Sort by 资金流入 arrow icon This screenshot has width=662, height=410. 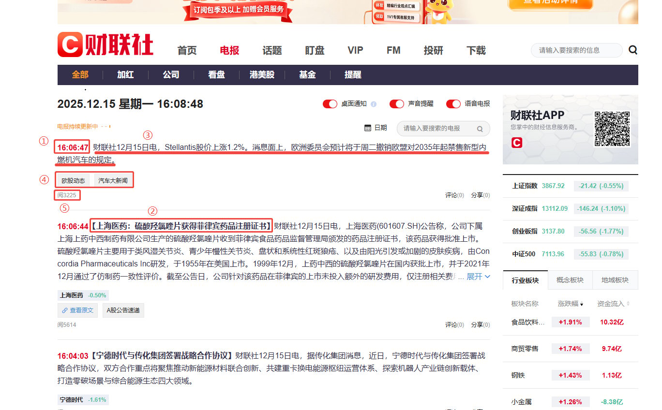tap(628, 304)
